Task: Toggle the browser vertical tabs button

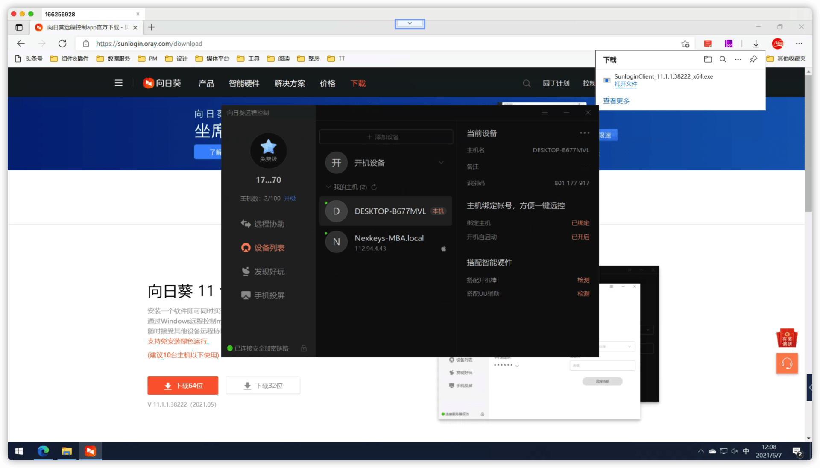Action: 19,27
